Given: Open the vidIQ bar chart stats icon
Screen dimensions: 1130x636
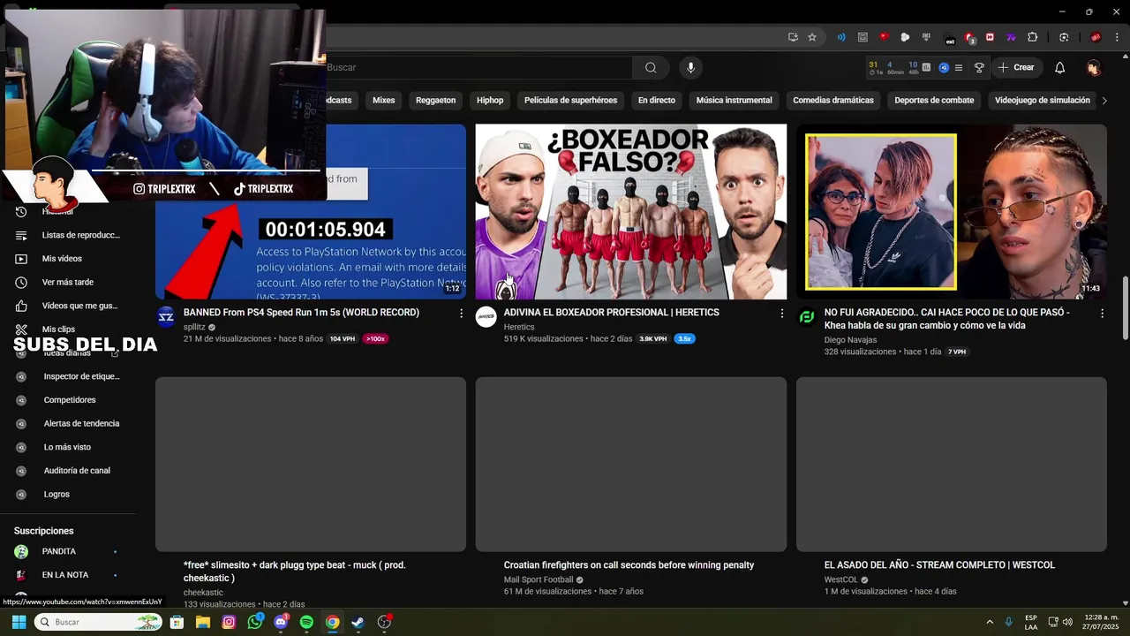Looking at the screenshot, I should [x=926, y=67].
